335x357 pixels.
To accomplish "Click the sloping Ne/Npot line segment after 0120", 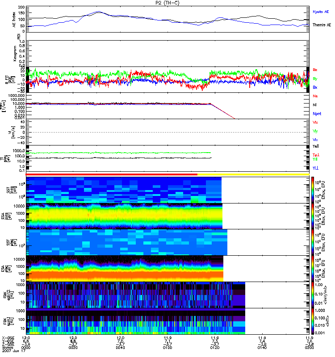I will tap(222, 111).
